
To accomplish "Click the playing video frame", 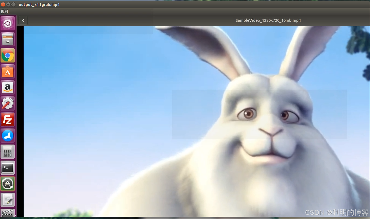I will [x=197, y=121].
